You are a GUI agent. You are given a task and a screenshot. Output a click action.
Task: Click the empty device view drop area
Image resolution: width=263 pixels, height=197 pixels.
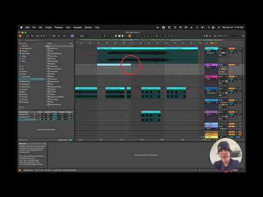[x=146, y=155]
